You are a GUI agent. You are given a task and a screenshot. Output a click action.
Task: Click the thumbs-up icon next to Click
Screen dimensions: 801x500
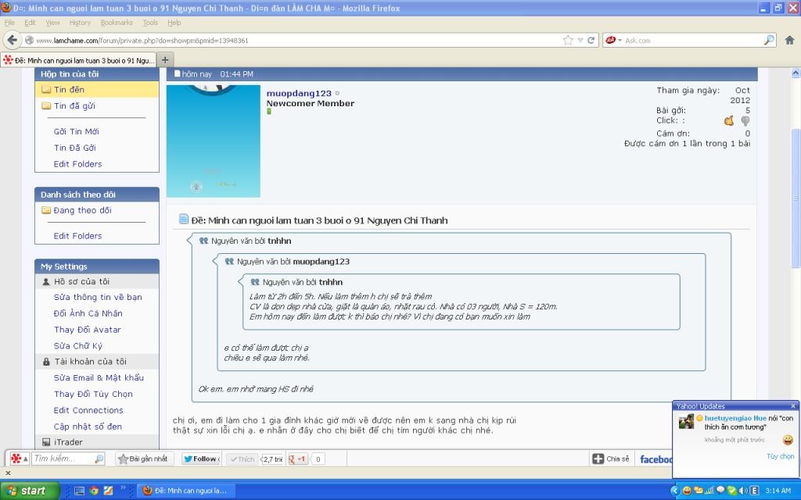click(729, 121)
